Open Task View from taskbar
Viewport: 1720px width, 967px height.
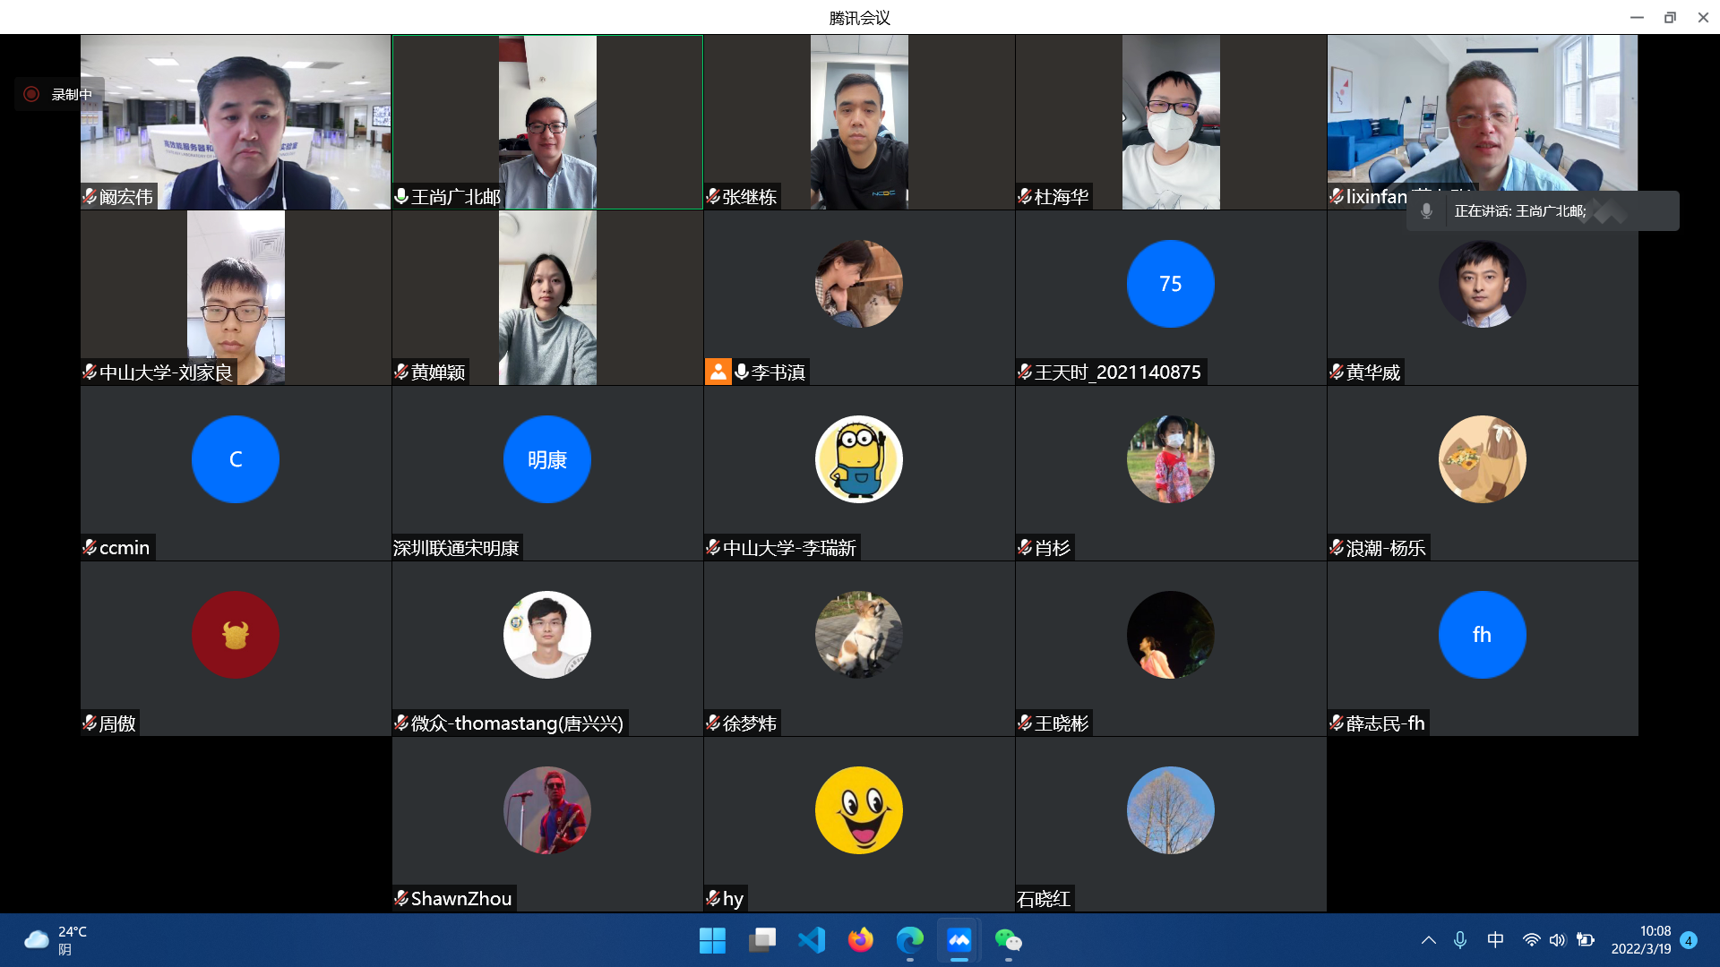761,940
